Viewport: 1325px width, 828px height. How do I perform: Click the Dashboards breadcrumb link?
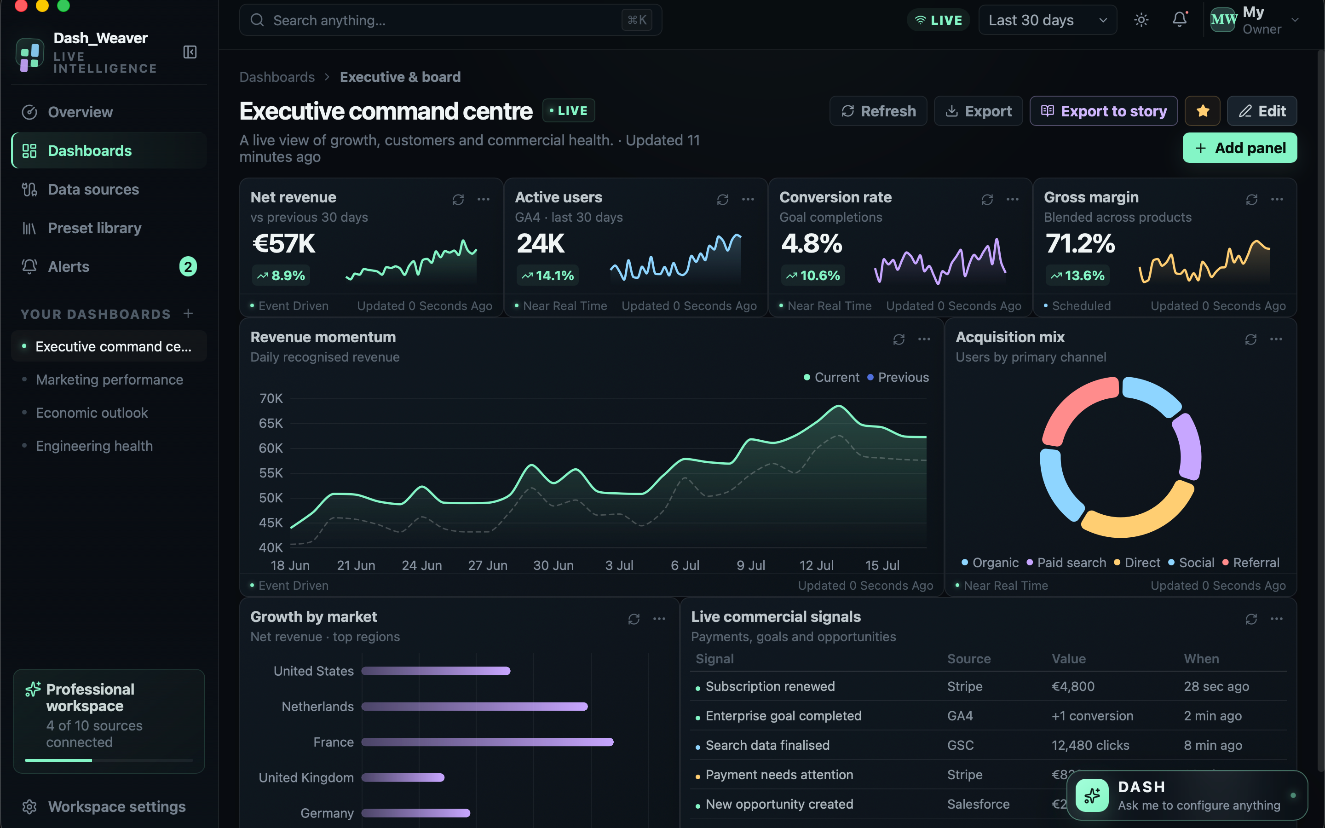click(x=277, y=77)
